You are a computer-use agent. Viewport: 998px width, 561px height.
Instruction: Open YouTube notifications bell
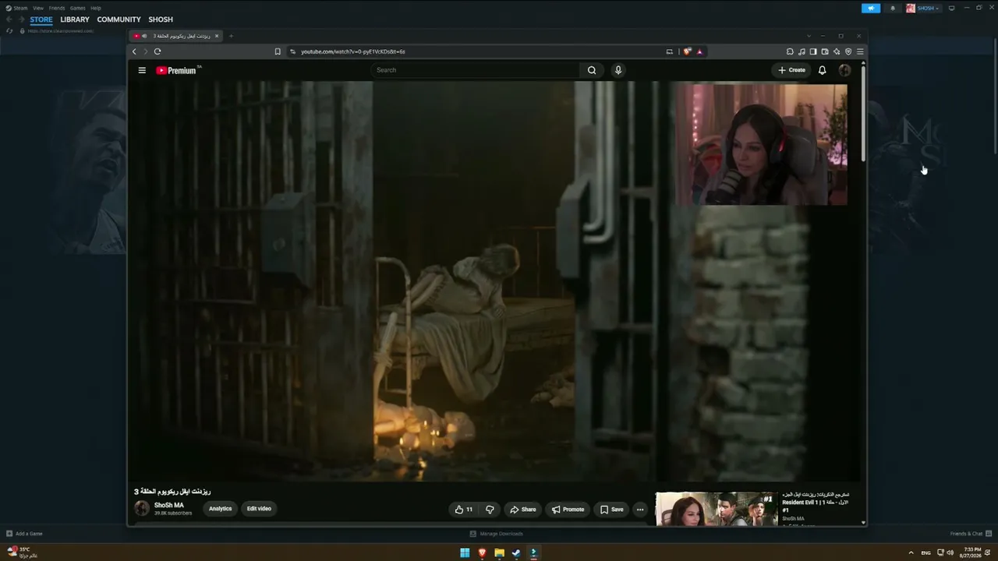click(822, 70)
